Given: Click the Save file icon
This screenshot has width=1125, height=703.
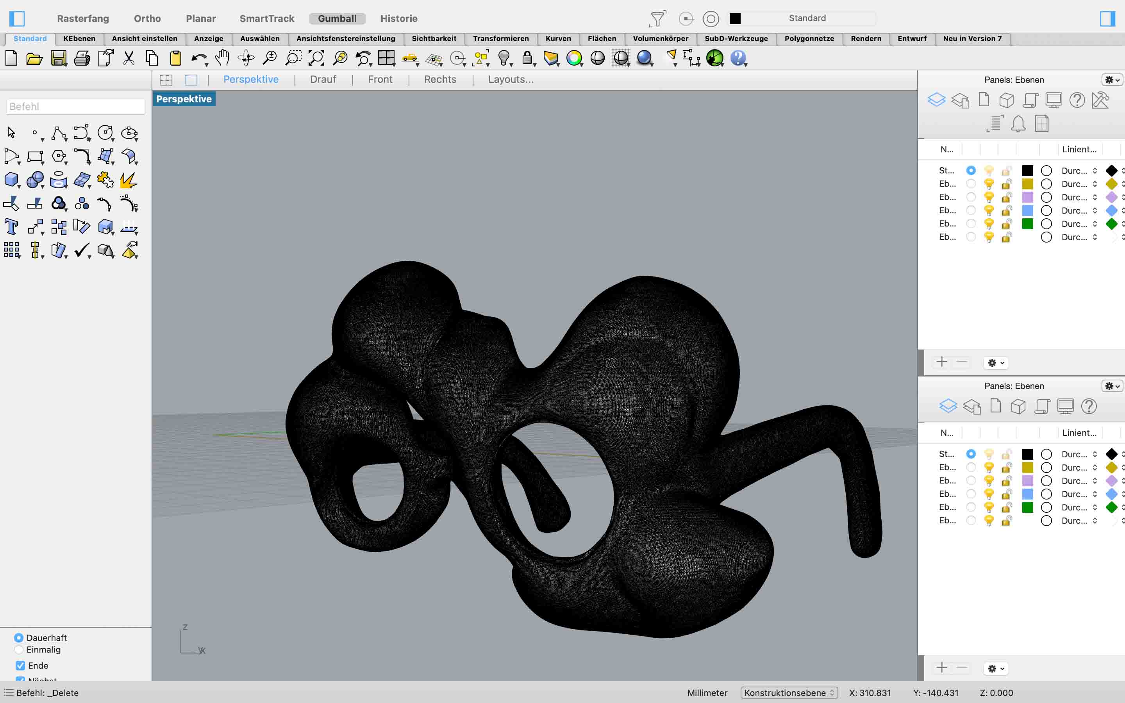Looking at the screenshot, I should (x=58, y=59).
